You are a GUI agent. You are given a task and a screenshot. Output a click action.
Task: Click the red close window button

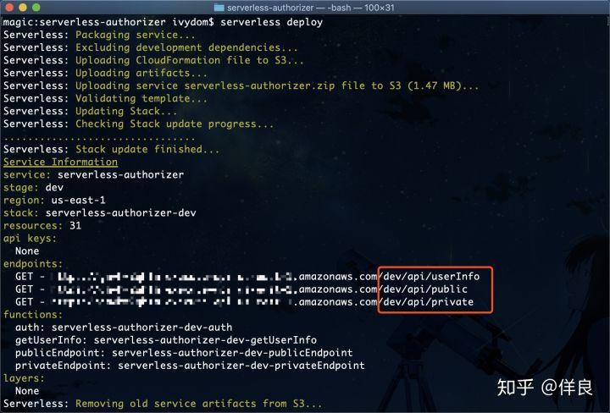pos(9,8)
